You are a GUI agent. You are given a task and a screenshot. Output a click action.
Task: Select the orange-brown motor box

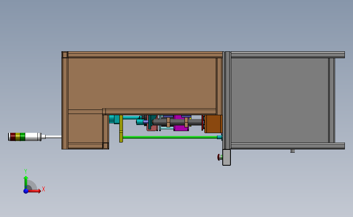pyautogui.click(x=213, y=124)
